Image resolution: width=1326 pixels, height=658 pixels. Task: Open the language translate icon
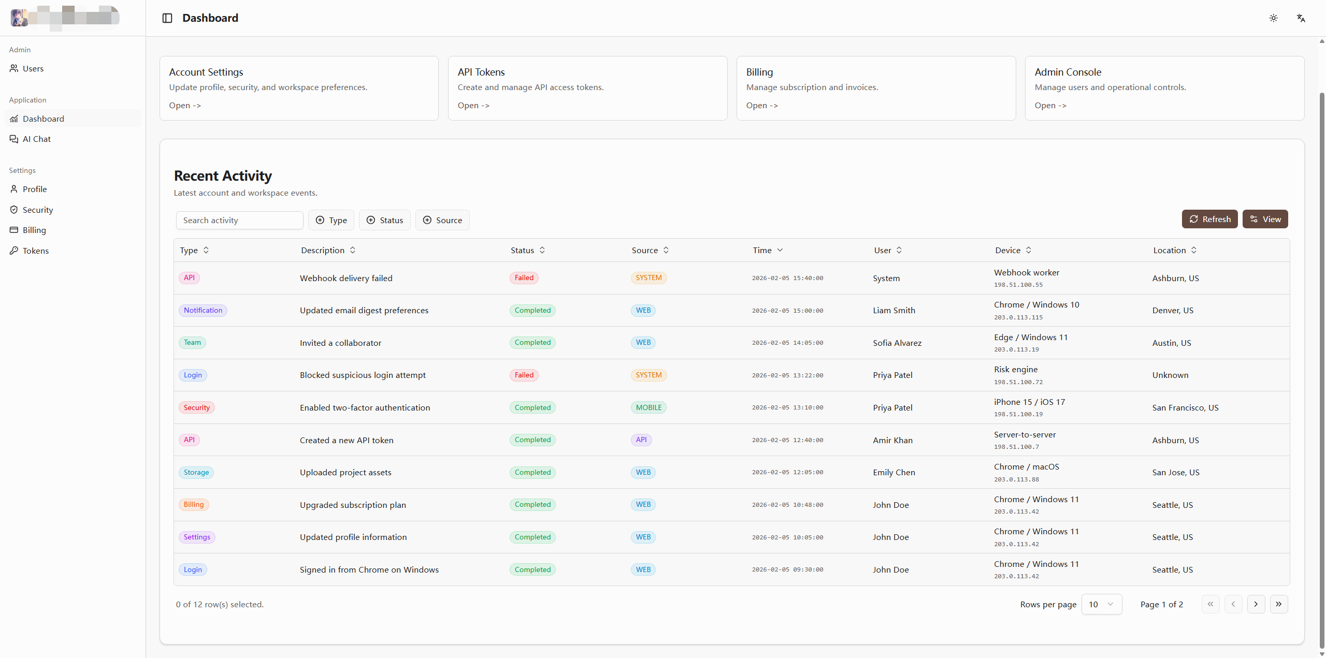(1301, 18)
